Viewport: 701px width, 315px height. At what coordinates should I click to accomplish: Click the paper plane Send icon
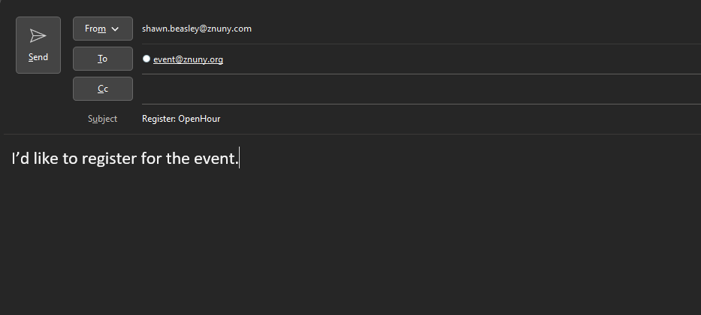(38, 35)
